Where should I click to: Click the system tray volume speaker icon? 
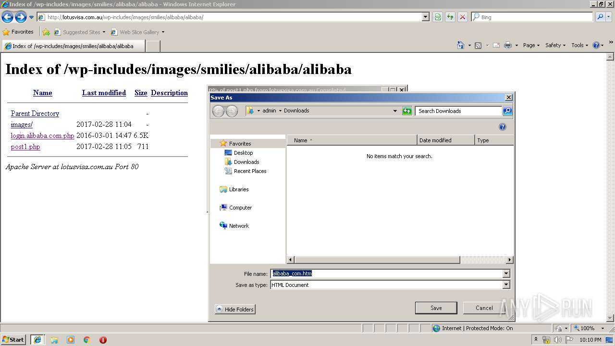[557, 340]
